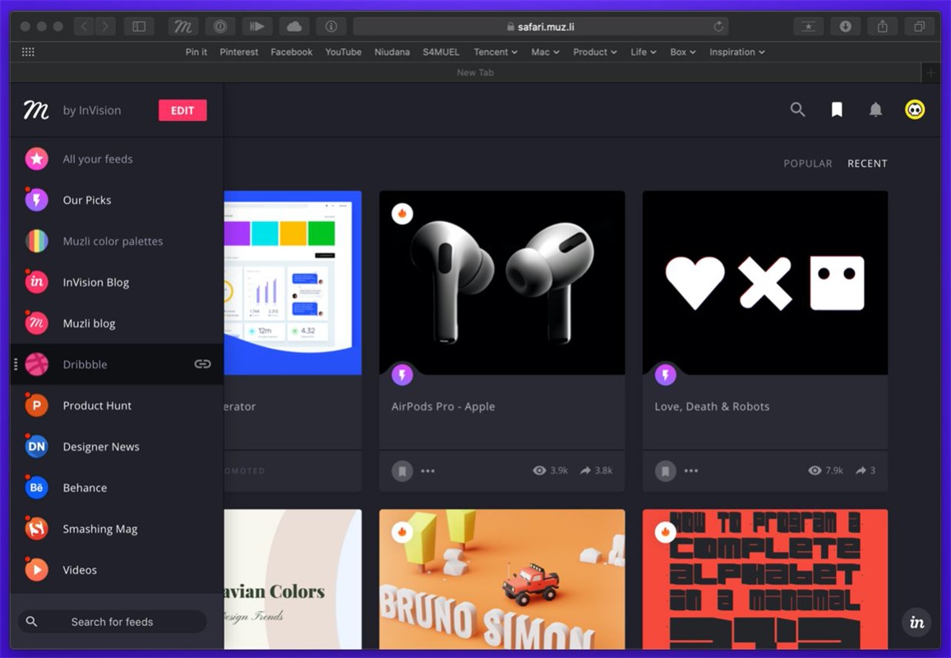
Task: Open the Behance feed
Action: (117, 488)
